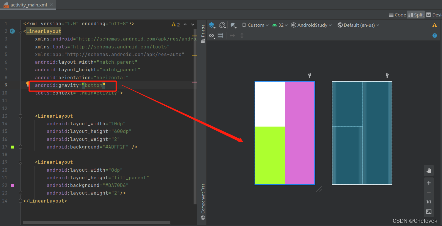Open the Palette tool window

[203, 34]
